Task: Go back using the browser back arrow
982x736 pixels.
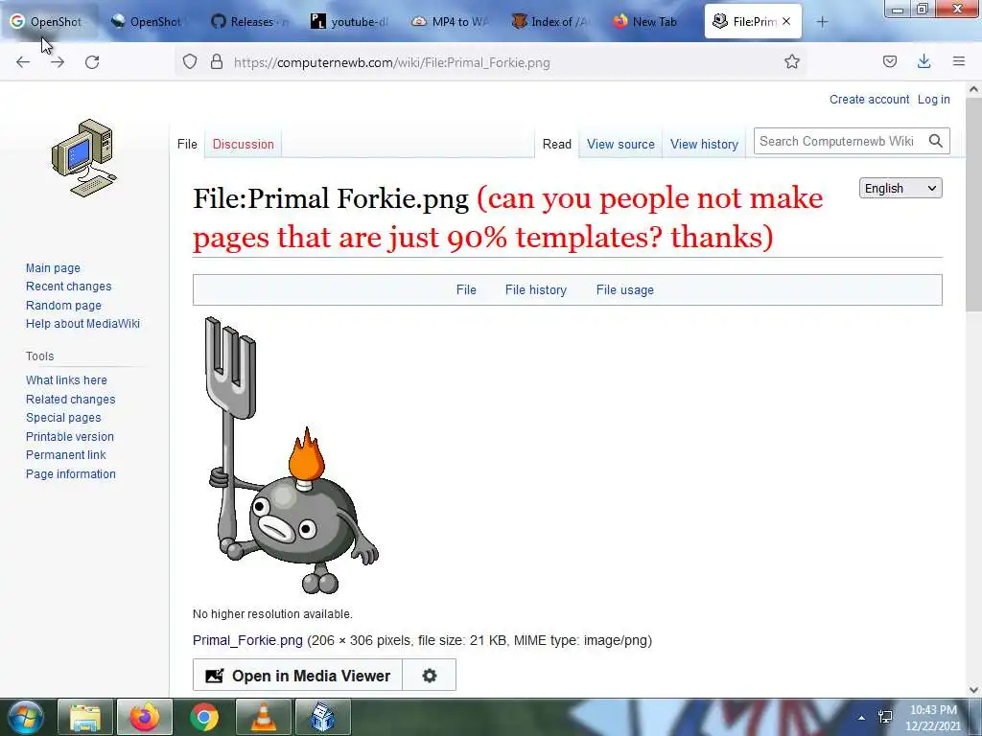Action: 23,62
